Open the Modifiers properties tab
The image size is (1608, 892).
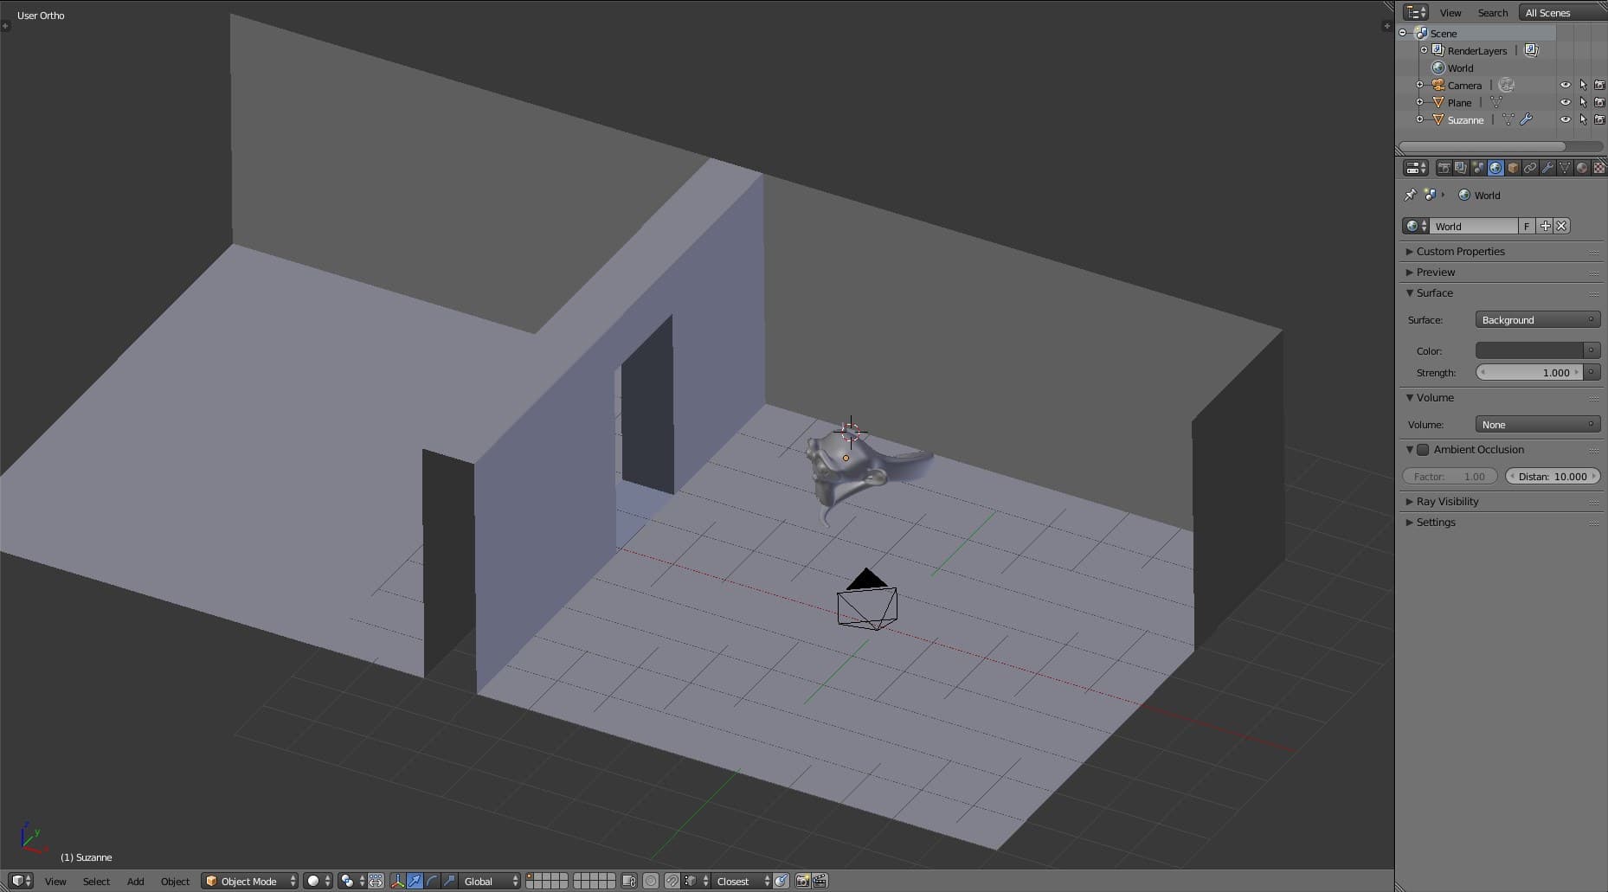tap(1547, 168)
